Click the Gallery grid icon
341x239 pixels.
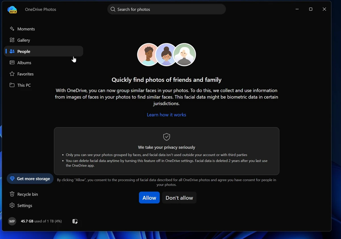pyautogui.click(x=12, y=40)
